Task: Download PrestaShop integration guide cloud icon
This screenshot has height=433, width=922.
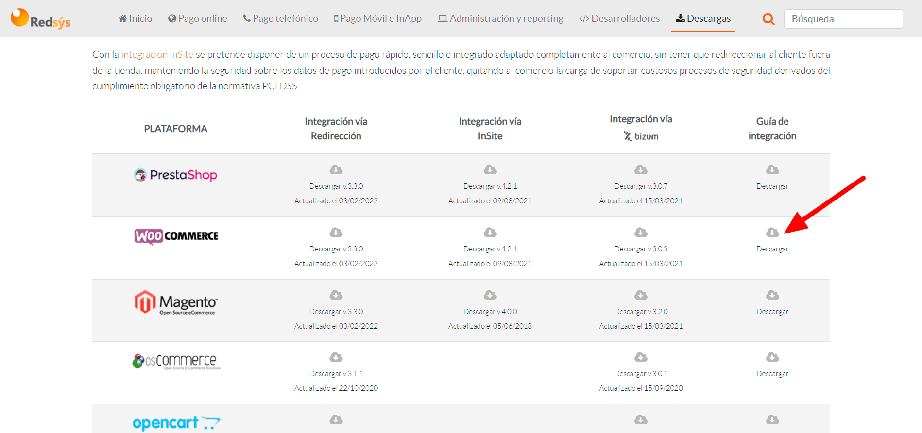Action: (772, 169)
